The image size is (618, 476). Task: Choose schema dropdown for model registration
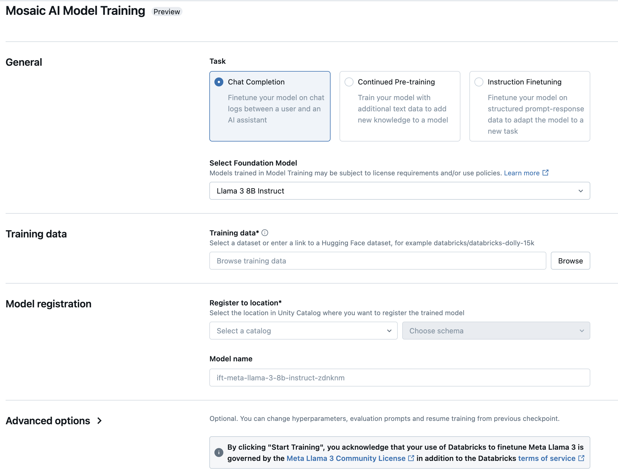click(x=496, y=331)
